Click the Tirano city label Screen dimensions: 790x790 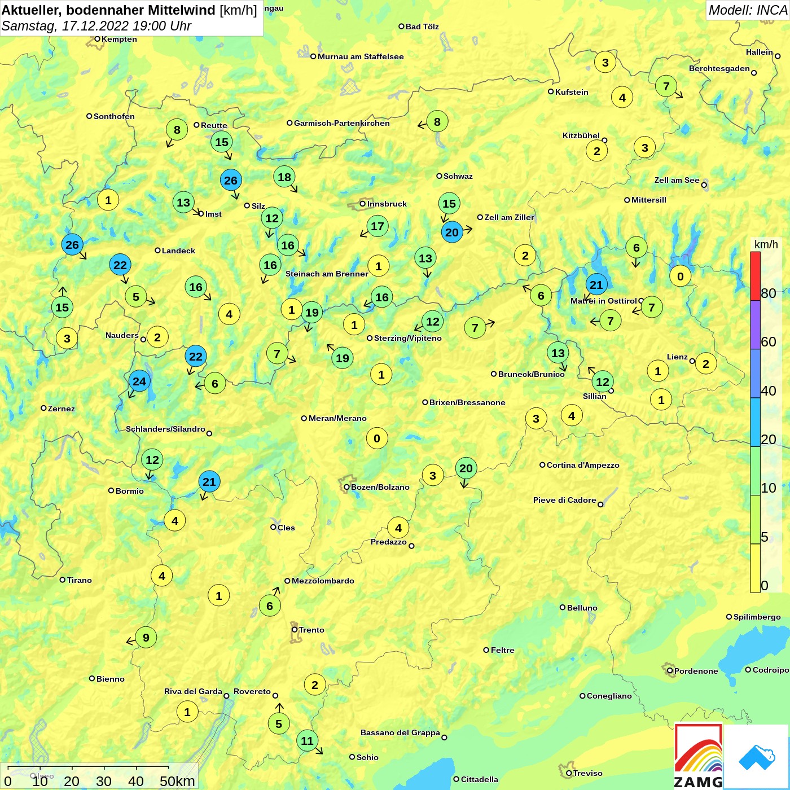80,580
